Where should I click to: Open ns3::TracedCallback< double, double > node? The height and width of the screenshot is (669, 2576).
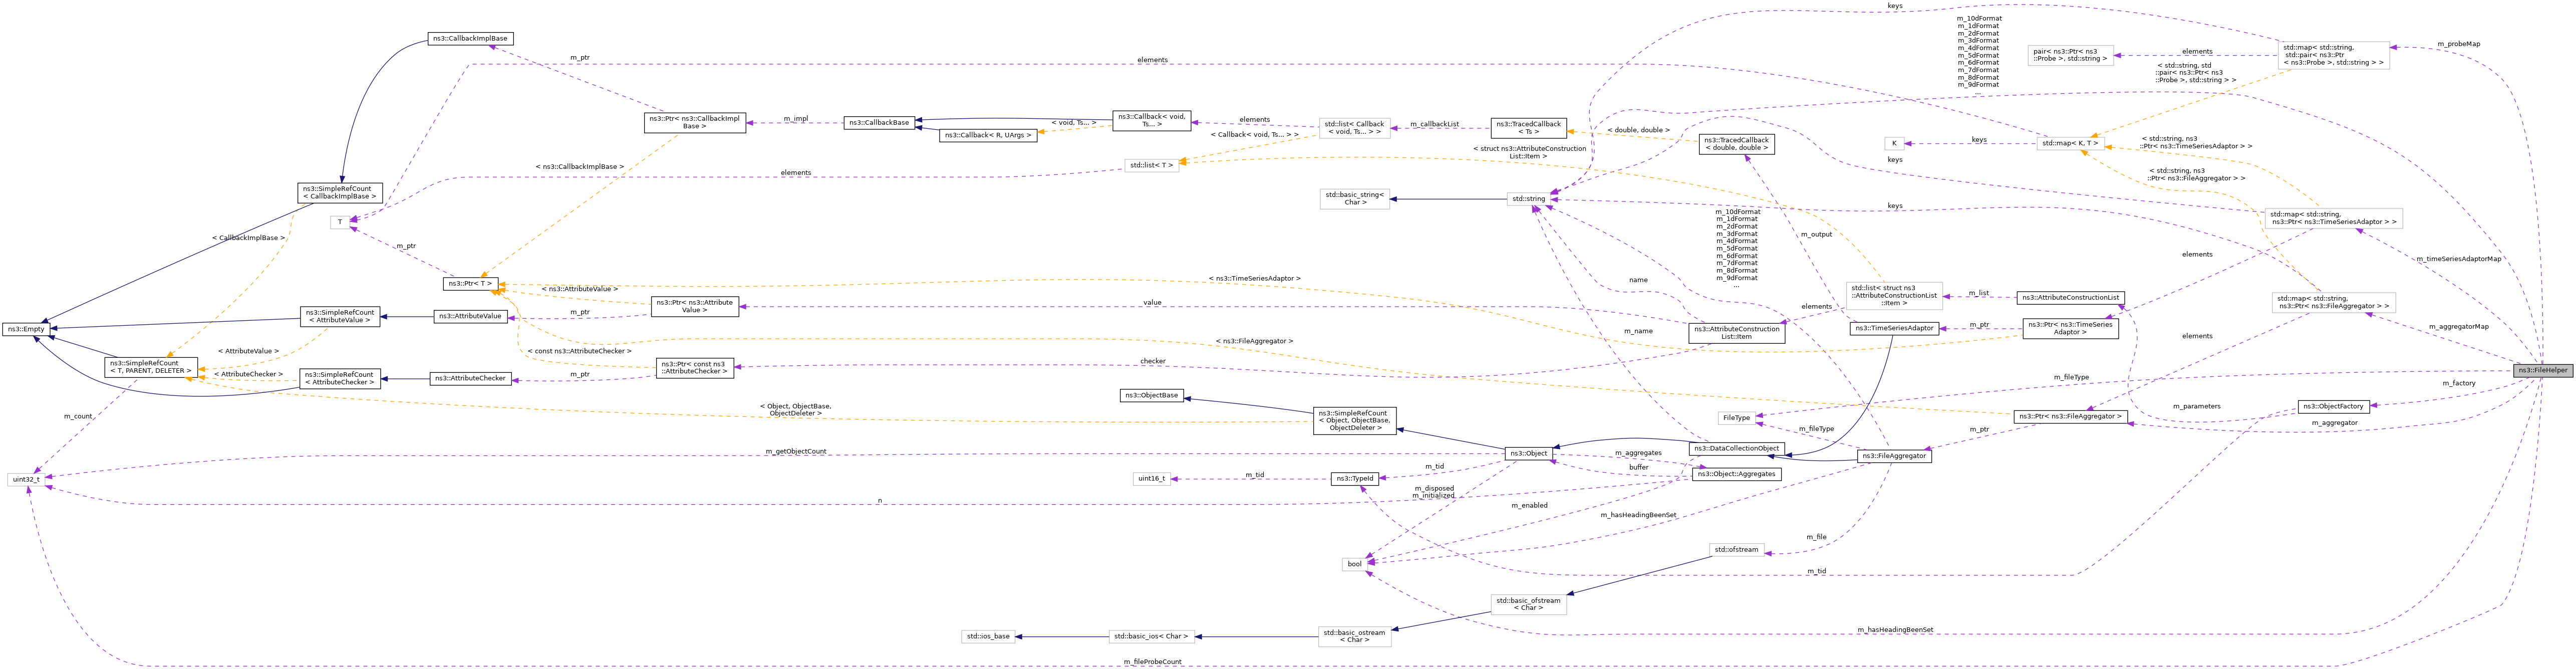[1736, 144]
